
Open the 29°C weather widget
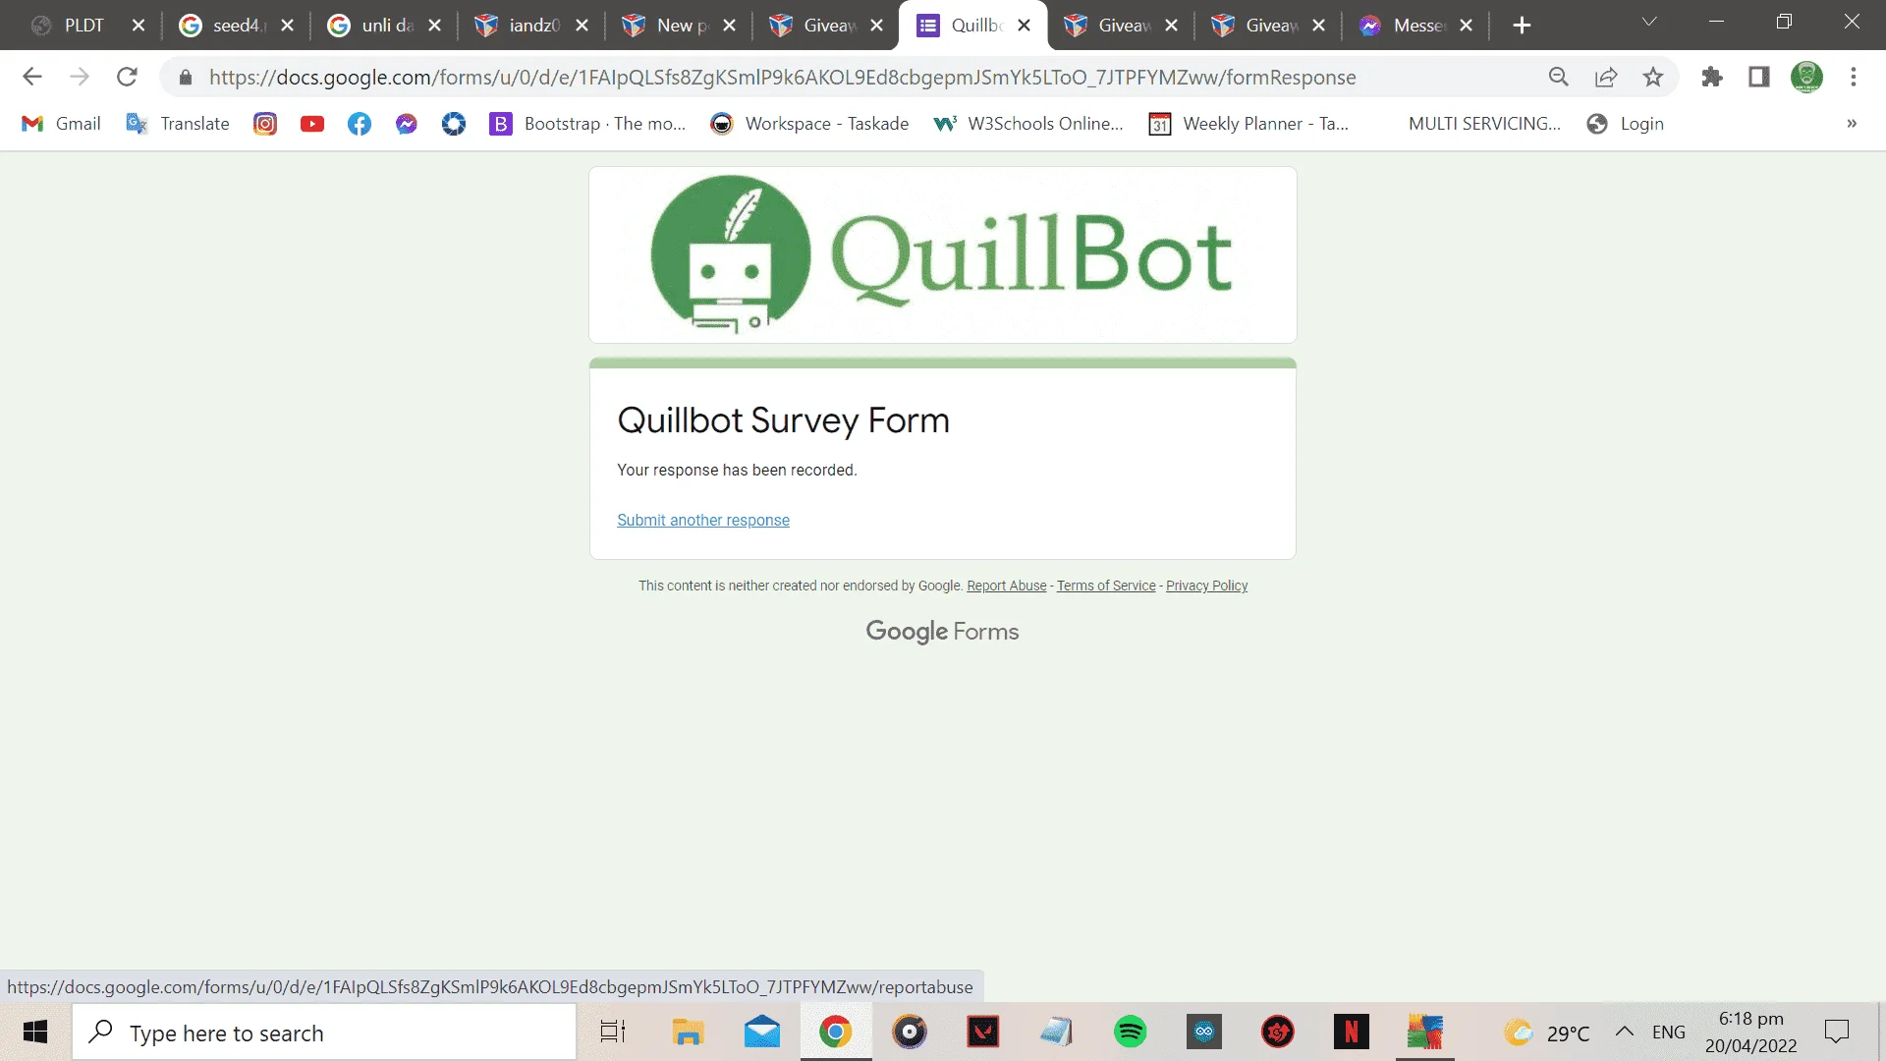coord(1546,1033)
